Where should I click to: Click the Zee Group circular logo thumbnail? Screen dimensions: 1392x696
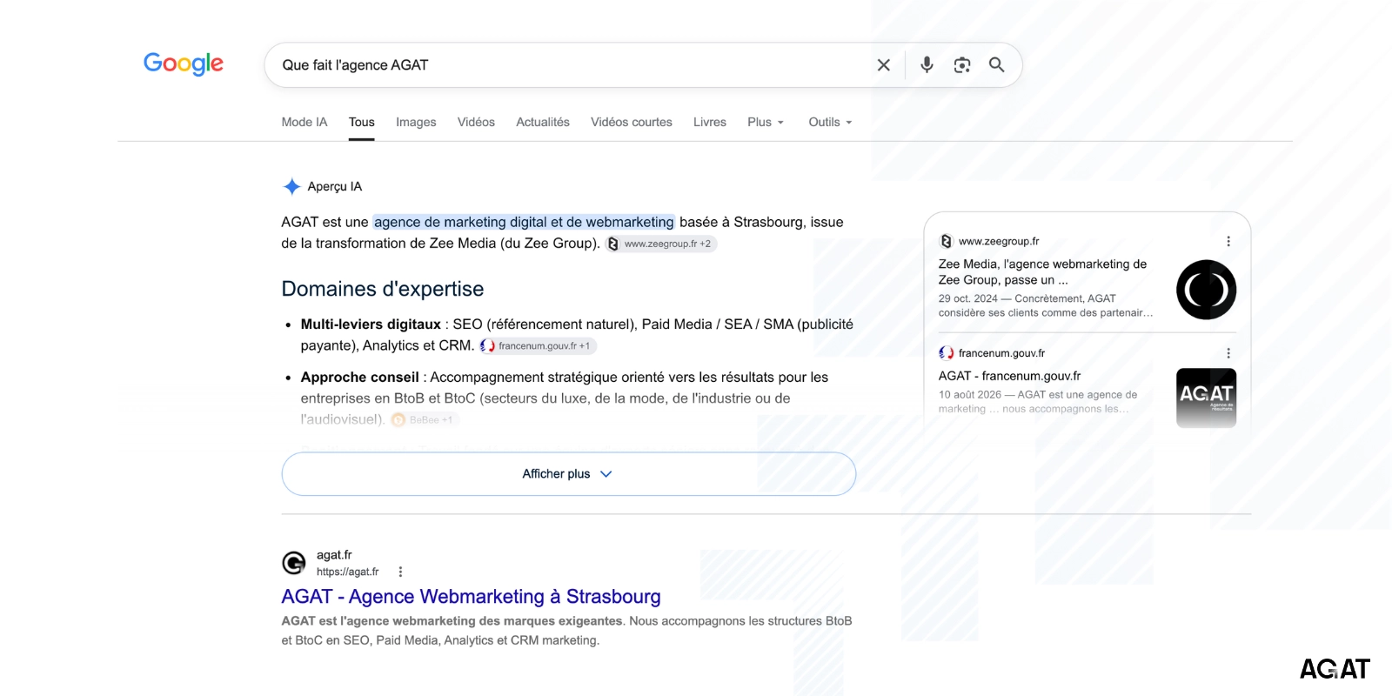[1206, 290]
